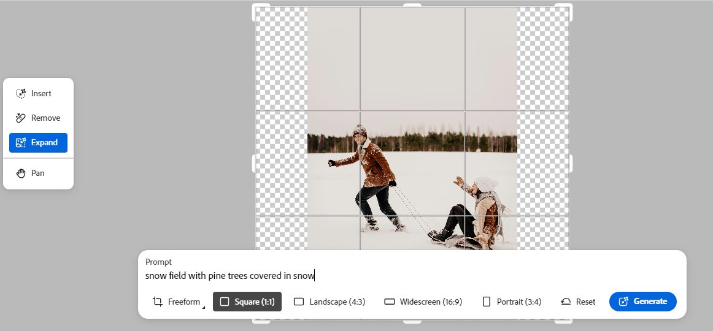
Task: Click the top-right crop corner handle
Action: [x=568, y=8]
